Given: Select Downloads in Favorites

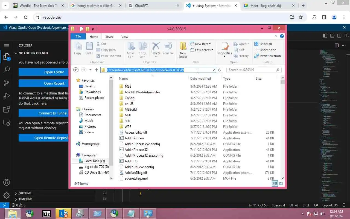Looking at the screenshot, I should pyautogui.click(x=92, y=92).
